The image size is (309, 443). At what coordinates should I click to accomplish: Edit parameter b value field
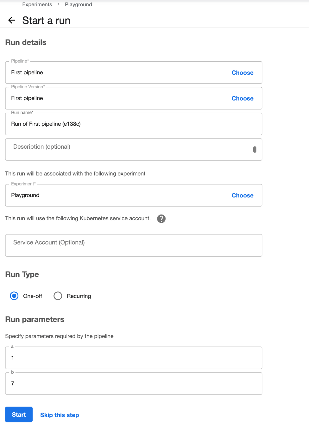(134, 384)
